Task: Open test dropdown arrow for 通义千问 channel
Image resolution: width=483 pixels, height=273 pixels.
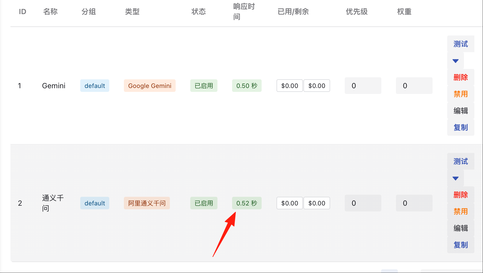Action: click(456, 178)
